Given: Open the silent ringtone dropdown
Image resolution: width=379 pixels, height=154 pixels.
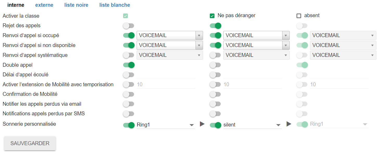Looking at the screenshot, I should pos(252,125).
